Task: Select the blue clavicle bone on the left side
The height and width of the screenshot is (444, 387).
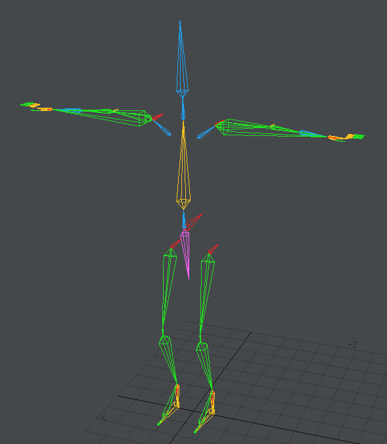Action: pyautogui.click(x=162, y=127)
